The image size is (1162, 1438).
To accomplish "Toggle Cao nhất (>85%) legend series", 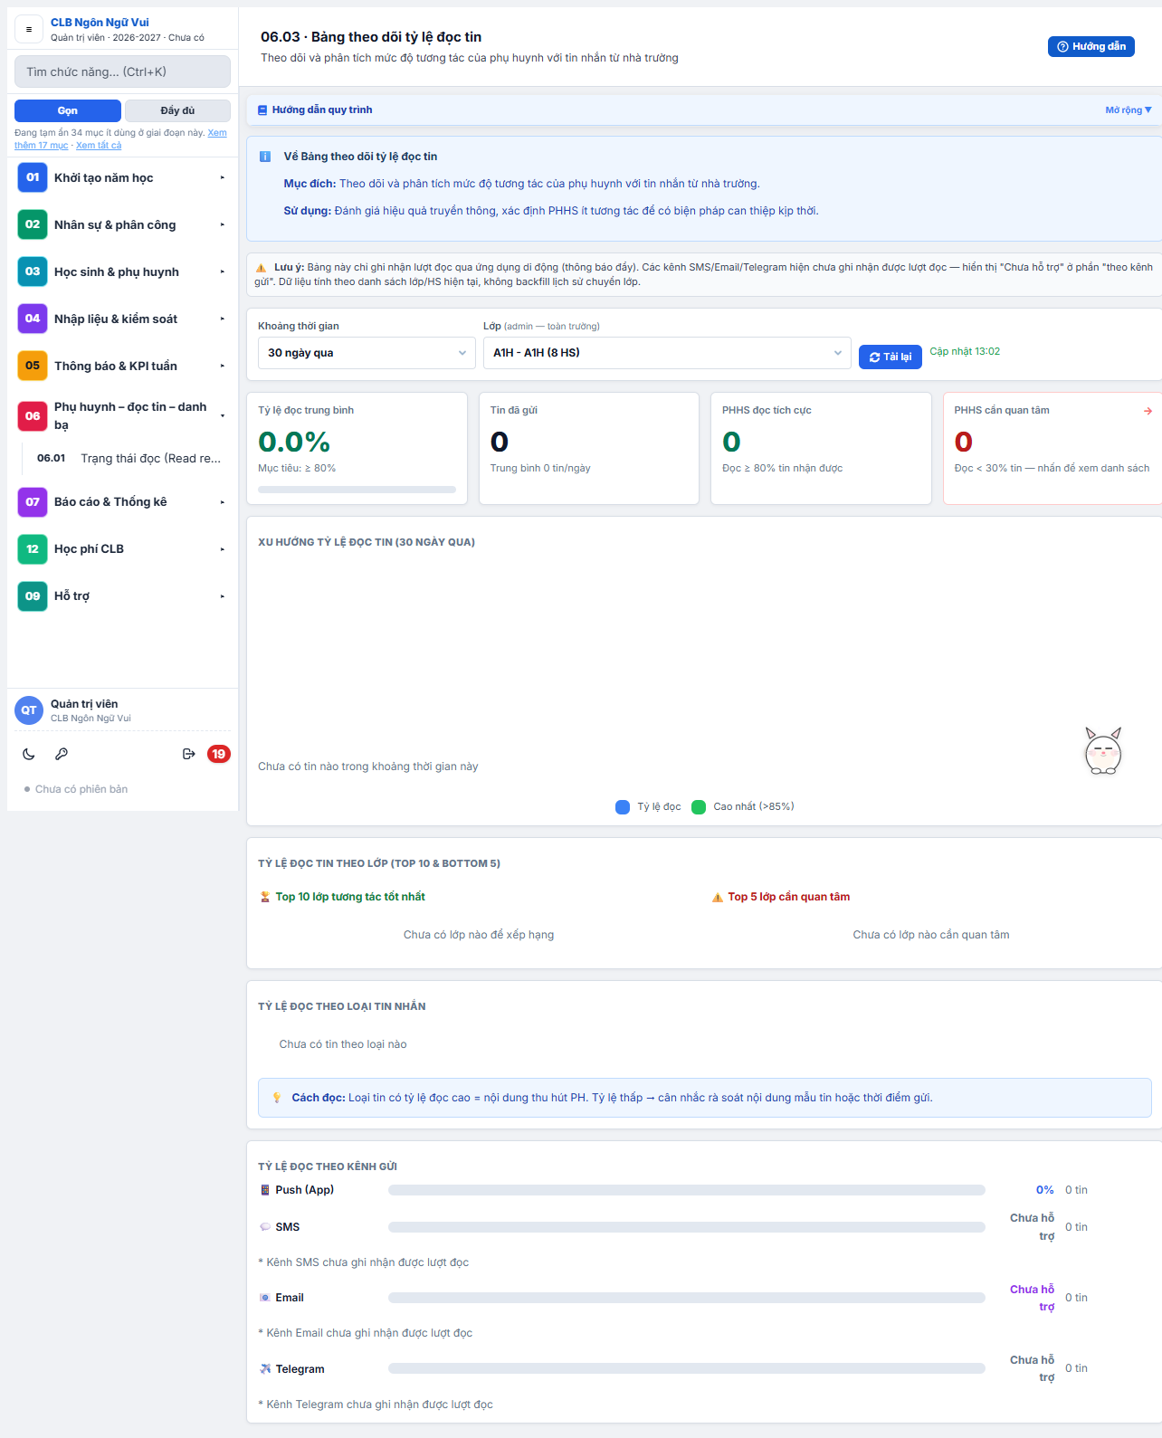I will [x=742, y=807].
